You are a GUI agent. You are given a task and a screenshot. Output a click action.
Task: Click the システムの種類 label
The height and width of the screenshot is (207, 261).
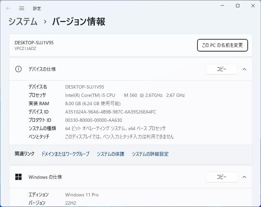coord(42,128)
